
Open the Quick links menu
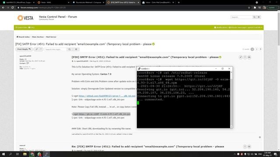21,27
